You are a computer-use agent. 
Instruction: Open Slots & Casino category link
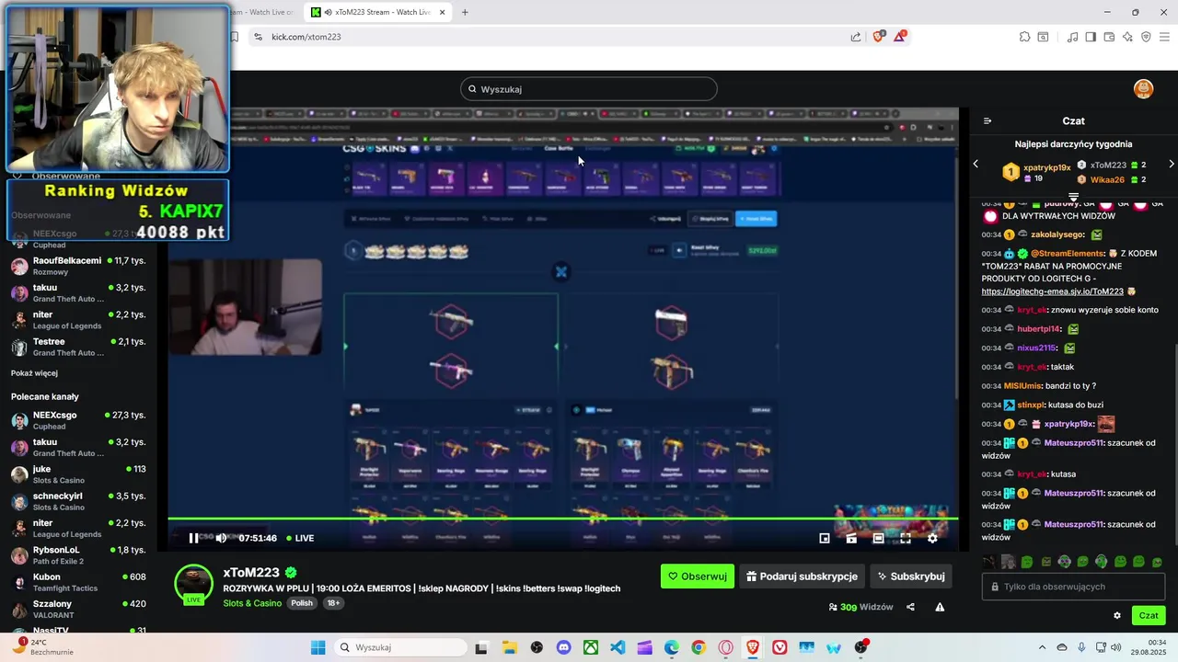point(252,603)
